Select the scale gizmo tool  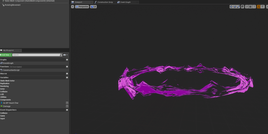coord(238,7)
